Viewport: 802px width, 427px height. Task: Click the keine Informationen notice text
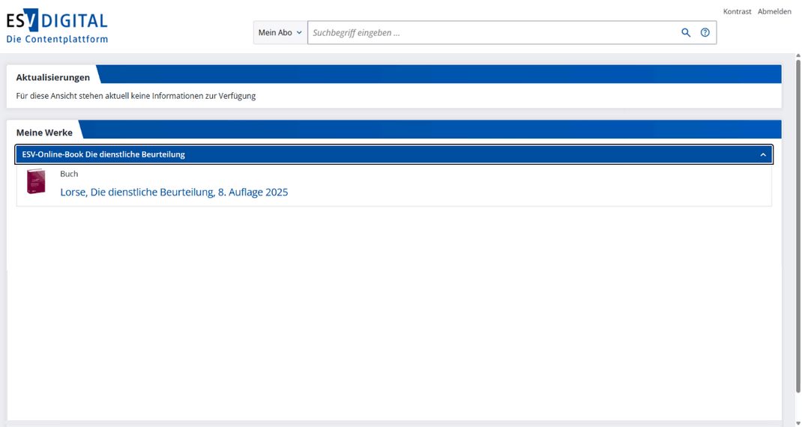click(136, 96)
